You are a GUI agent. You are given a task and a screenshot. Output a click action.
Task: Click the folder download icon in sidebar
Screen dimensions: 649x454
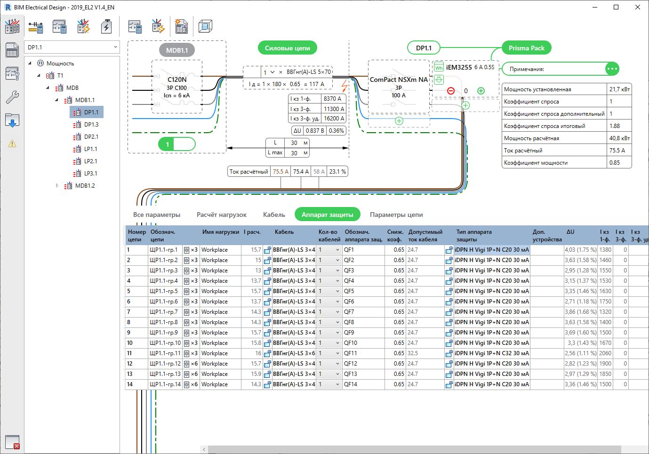coord(12,120)
